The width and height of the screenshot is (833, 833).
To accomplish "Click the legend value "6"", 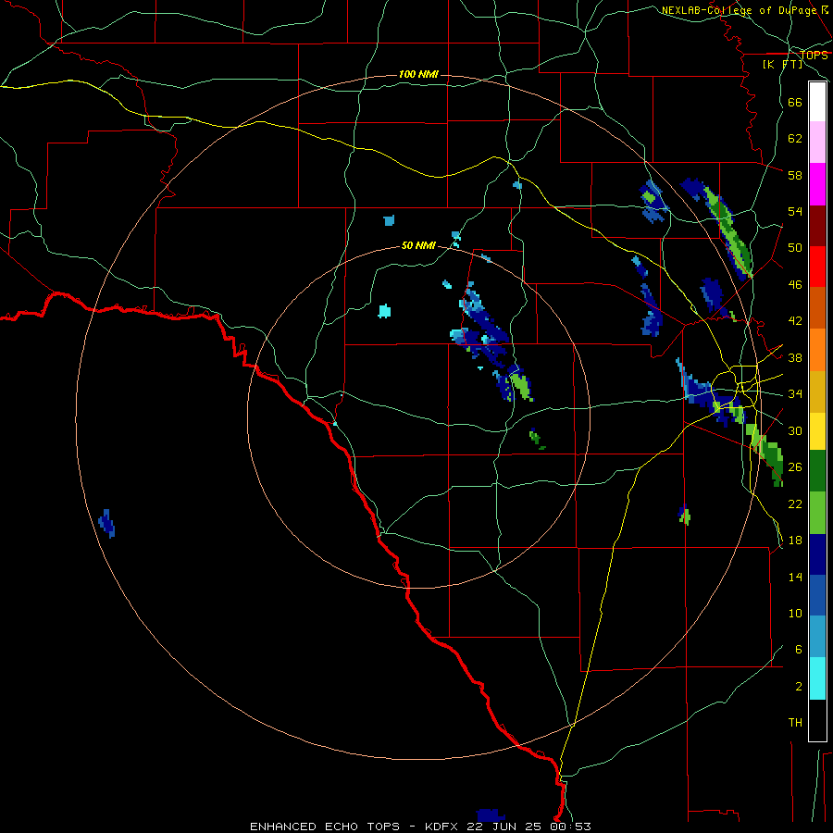I will pyautogui.click(x=799, y=649).
